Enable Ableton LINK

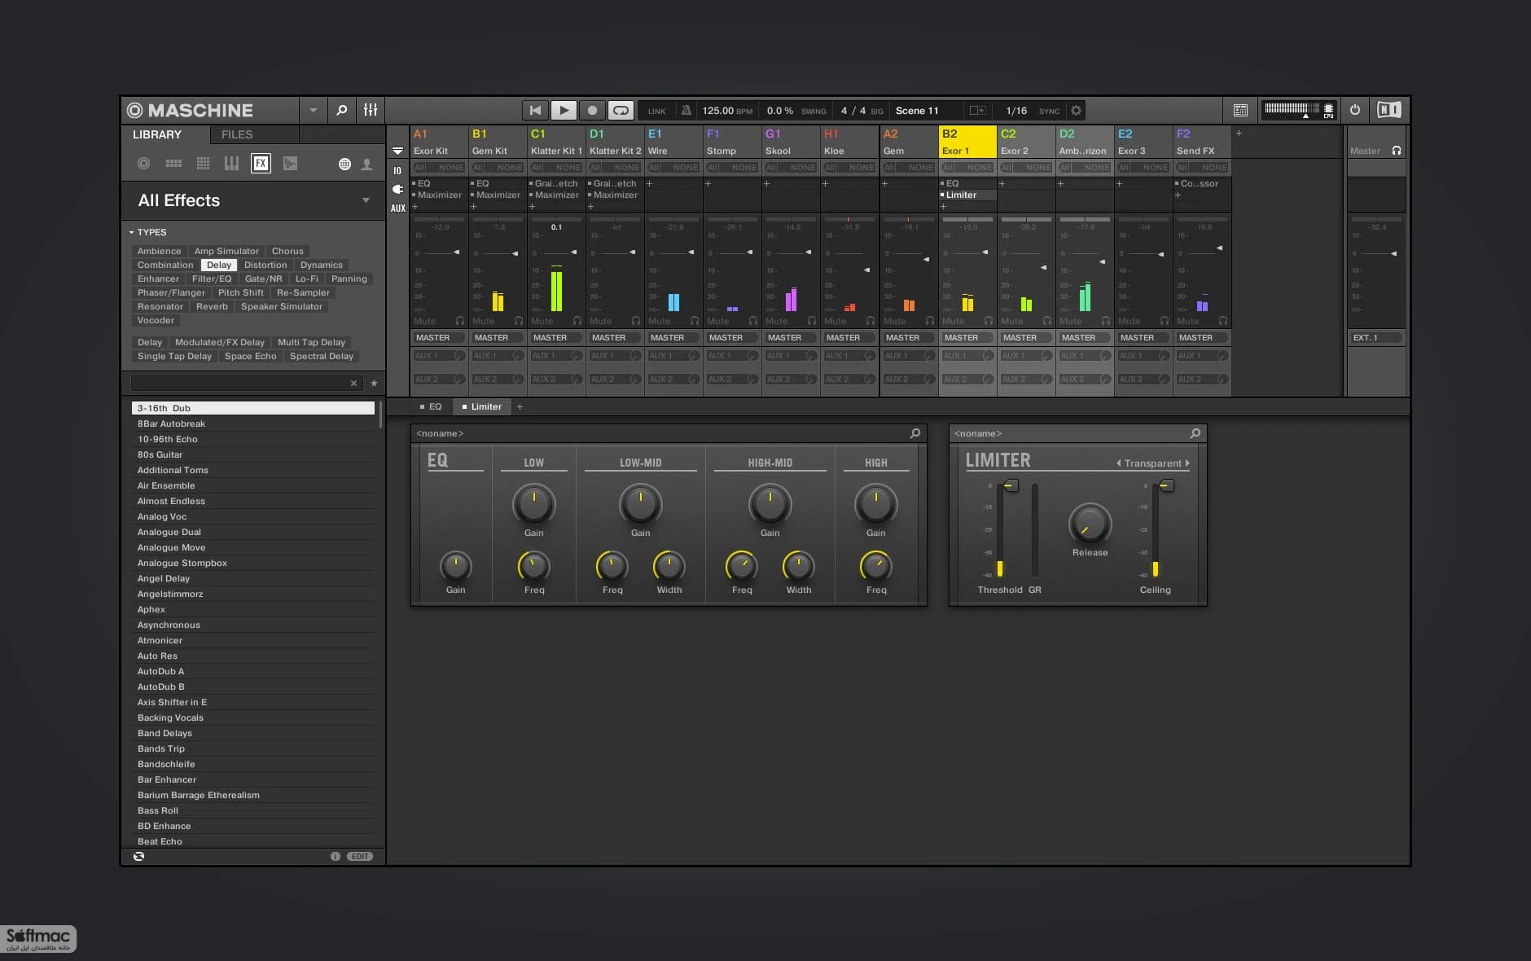pyautogui.click(x=657, y=111)
